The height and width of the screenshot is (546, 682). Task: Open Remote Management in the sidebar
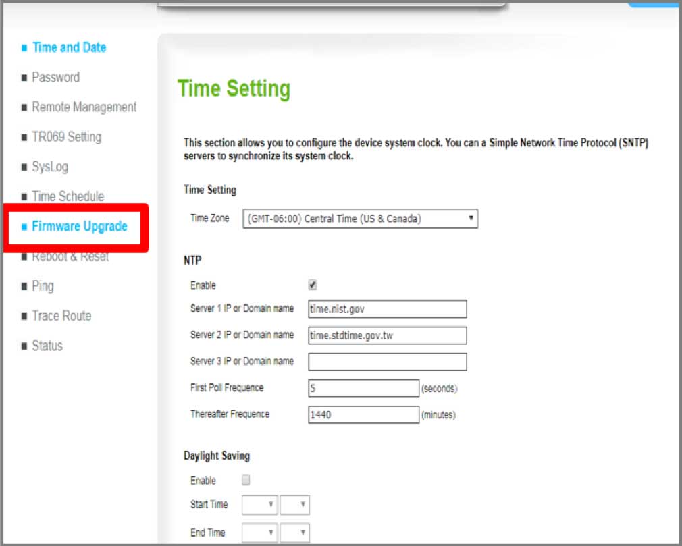click(x=84, y=107)
